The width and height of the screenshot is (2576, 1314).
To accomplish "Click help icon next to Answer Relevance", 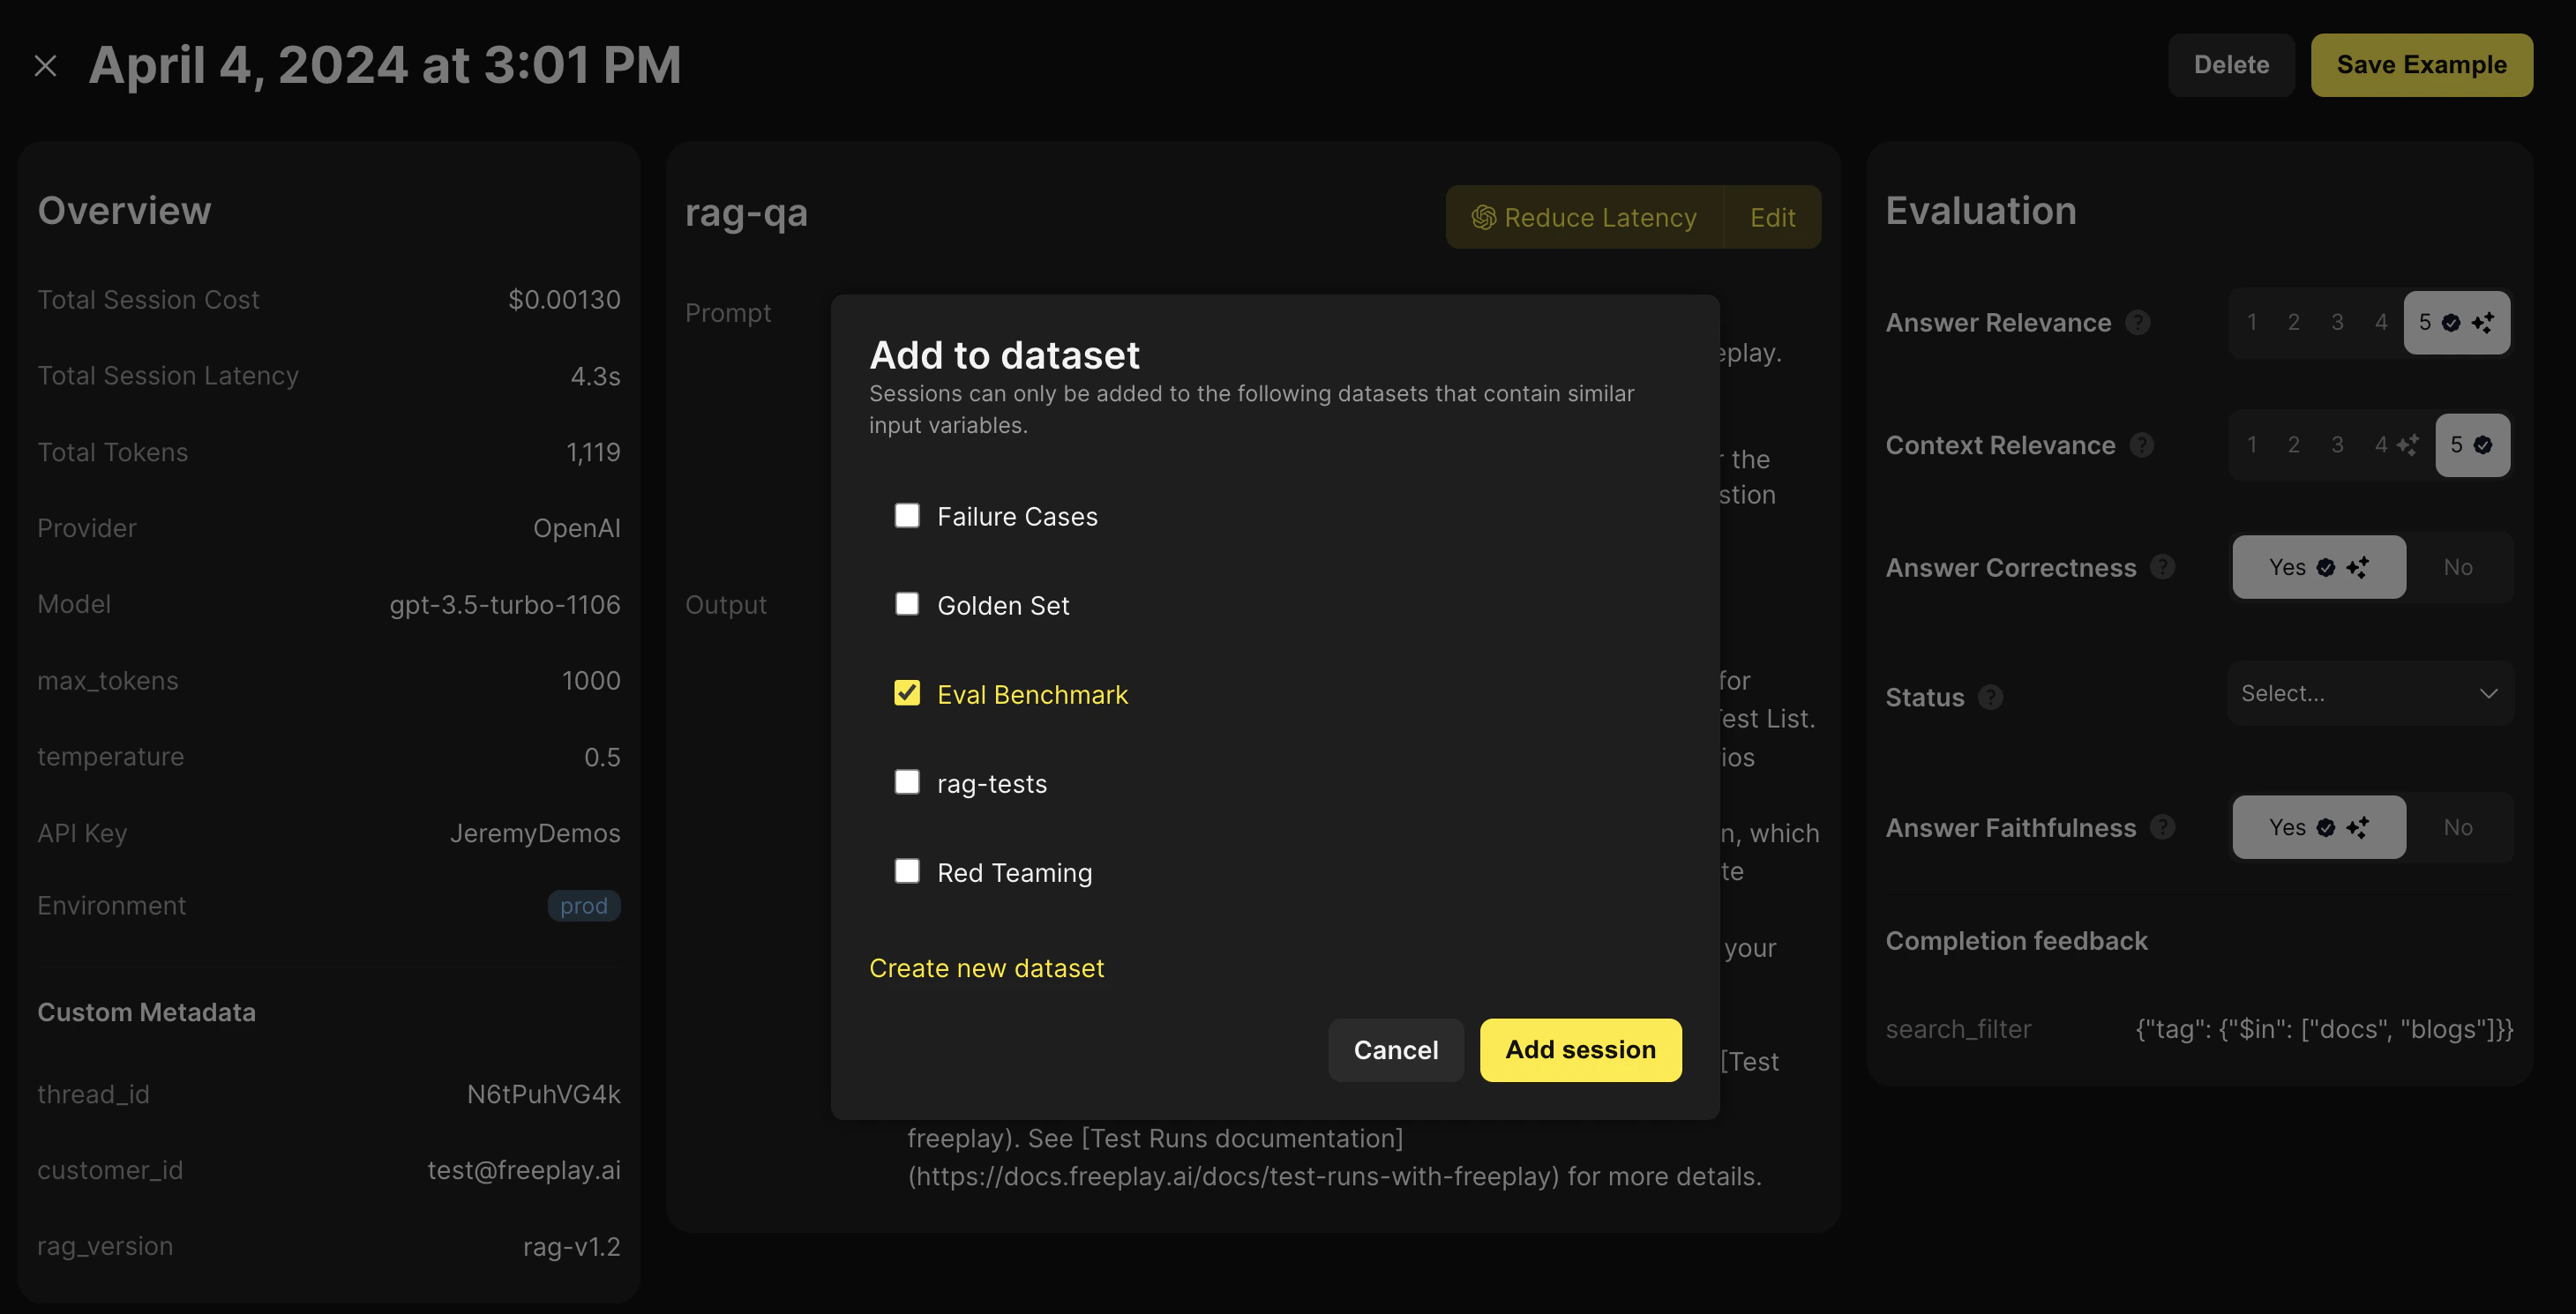I will point(2138,322).
